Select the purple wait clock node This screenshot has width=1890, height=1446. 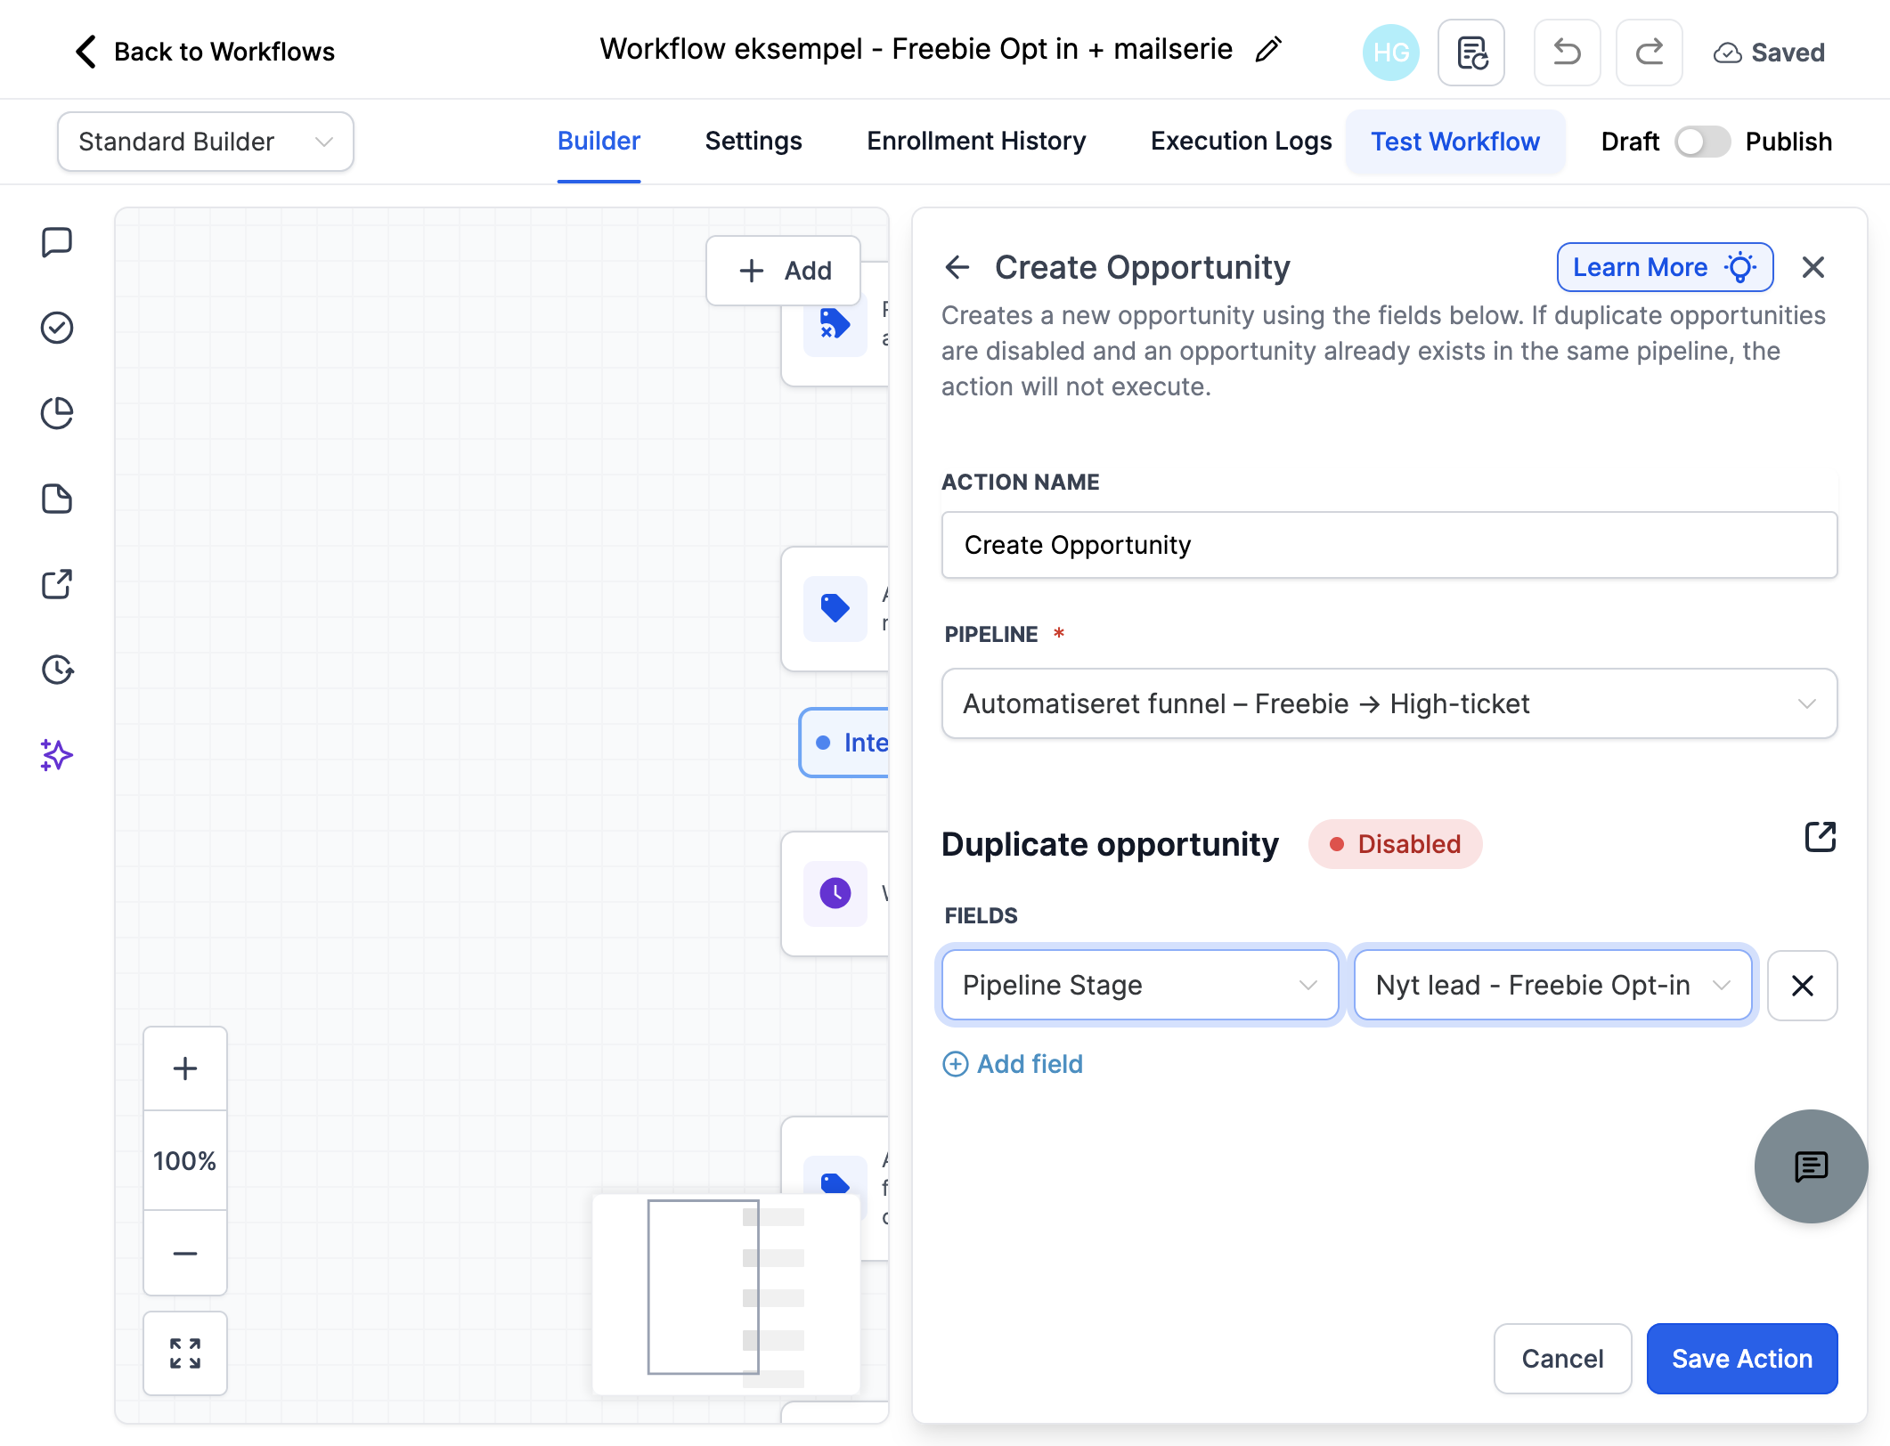pyautogui.click(x=835, y=893)
